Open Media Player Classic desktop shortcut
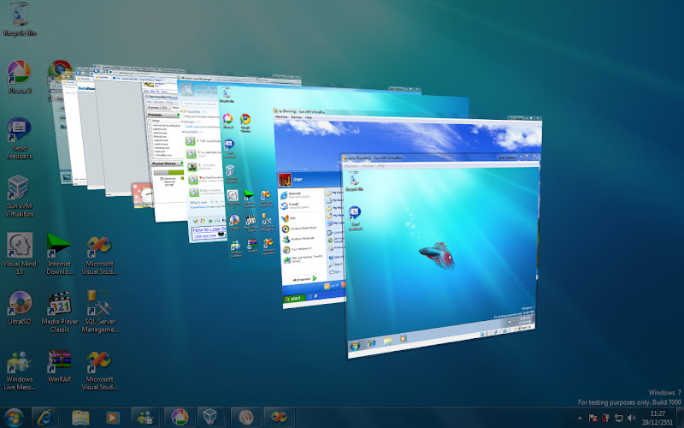 59,312
